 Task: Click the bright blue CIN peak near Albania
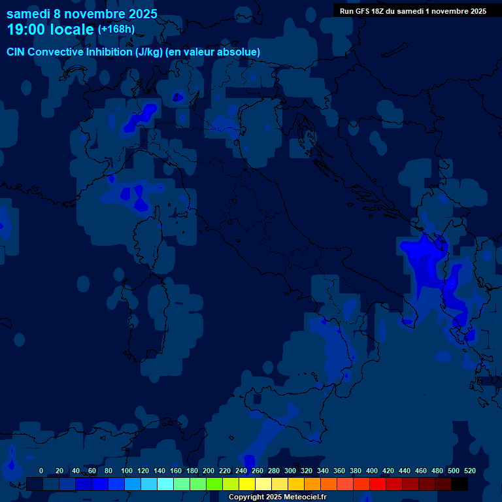(420, 250)
